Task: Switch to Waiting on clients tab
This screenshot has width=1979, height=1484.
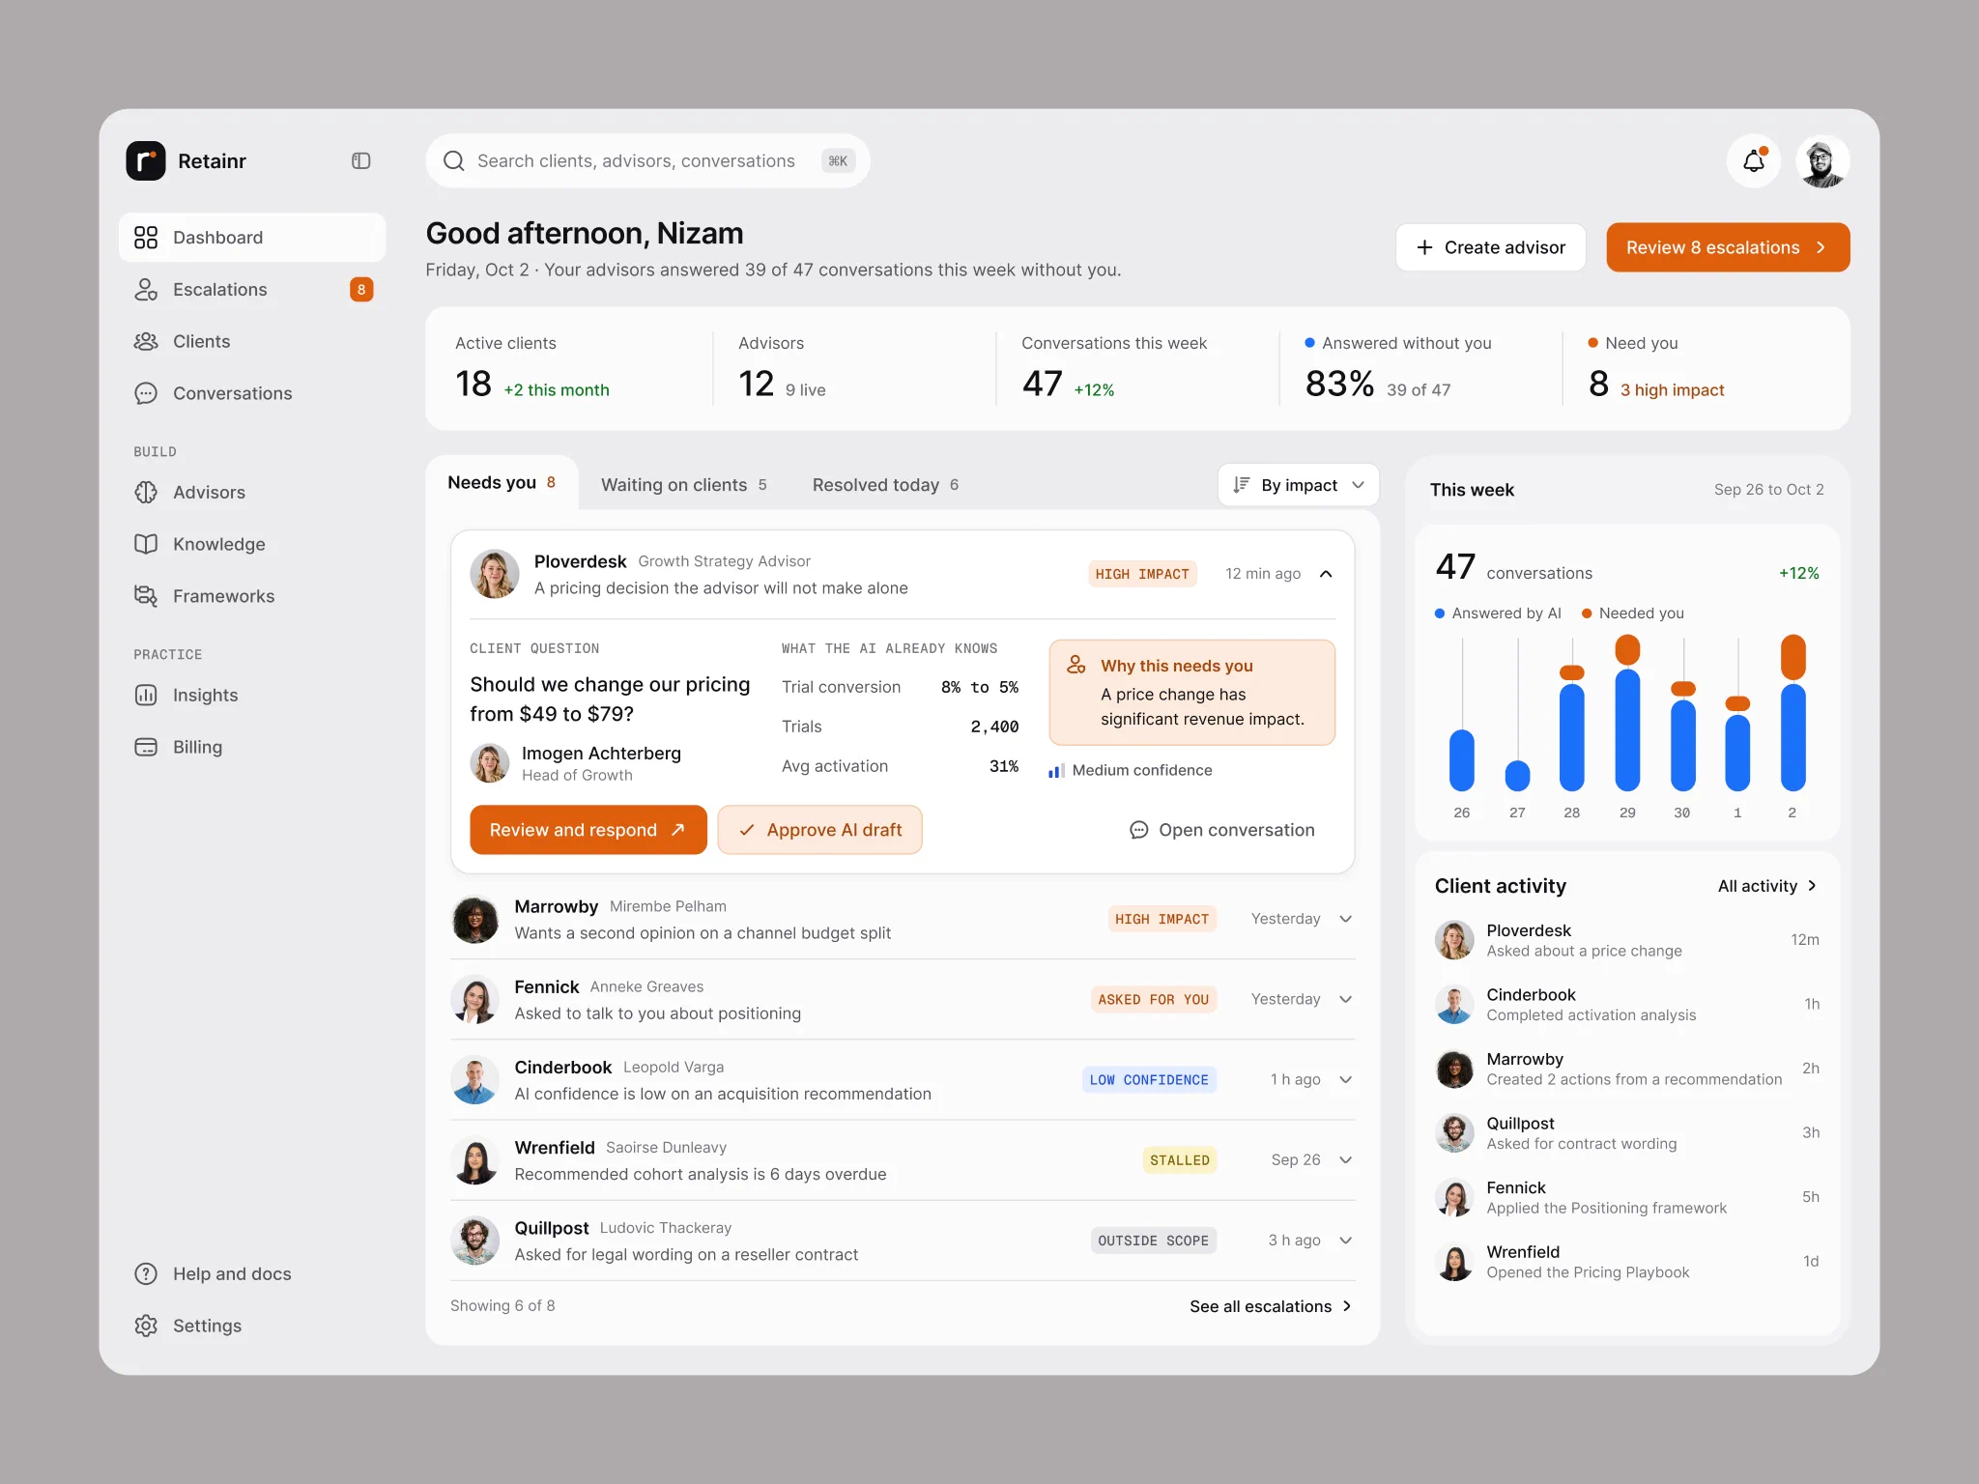Action: (x=684, y=485)
